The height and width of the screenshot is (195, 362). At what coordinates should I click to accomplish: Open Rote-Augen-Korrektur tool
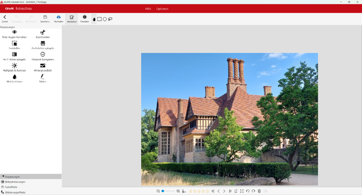tap(14, 32)
